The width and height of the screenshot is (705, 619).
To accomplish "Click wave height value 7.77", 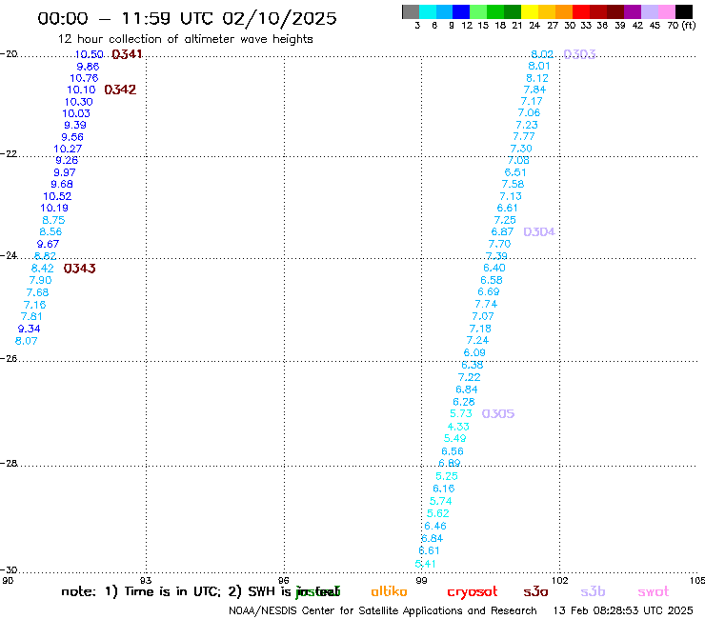I will 524,136.
